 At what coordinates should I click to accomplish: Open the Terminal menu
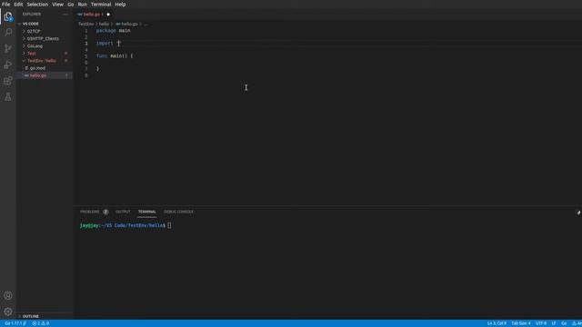101,5
